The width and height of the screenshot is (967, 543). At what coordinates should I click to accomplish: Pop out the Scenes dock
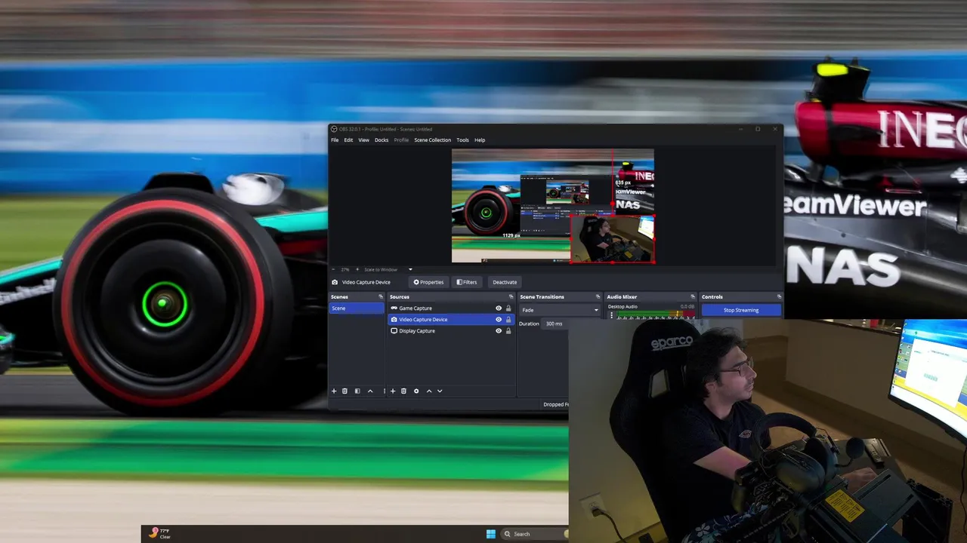(x=381, y=296)
